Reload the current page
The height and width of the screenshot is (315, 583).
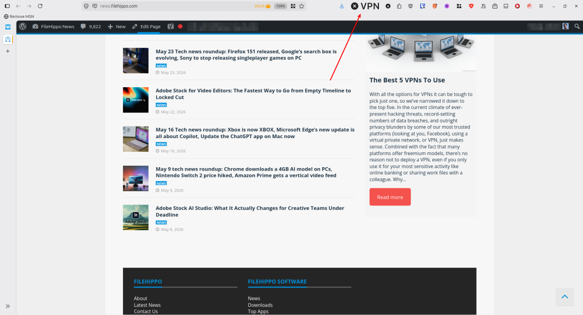(40, 6)
